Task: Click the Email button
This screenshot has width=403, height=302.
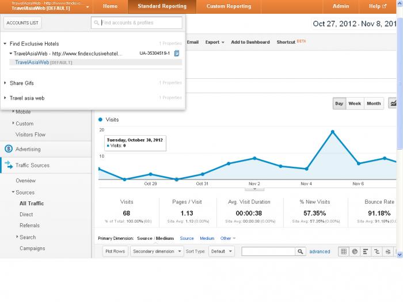Action: (x=192, y=42)
